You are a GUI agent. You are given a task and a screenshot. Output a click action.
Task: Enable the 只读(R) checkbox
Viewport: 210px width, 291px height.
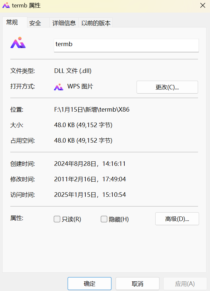[57, 219]
